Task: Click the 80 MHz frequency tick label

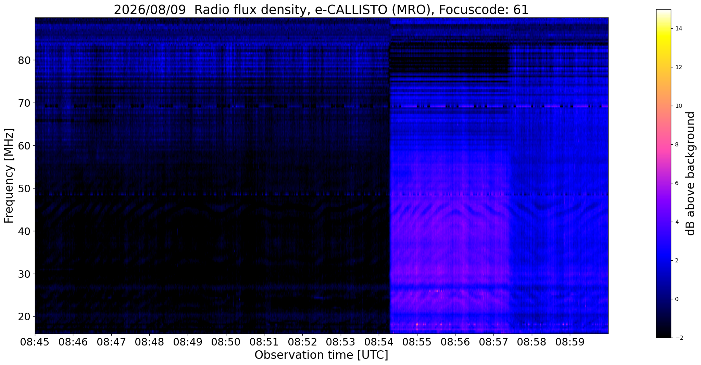Action: pos(24,60)
